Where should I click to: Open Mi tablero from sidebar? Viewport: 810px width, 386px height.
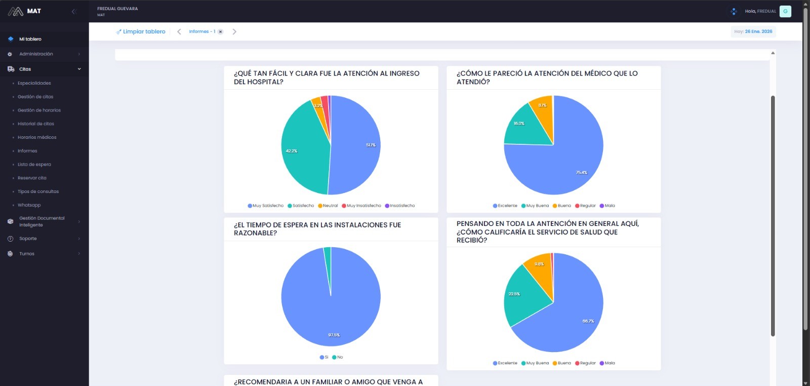click(x=30, y=39)
